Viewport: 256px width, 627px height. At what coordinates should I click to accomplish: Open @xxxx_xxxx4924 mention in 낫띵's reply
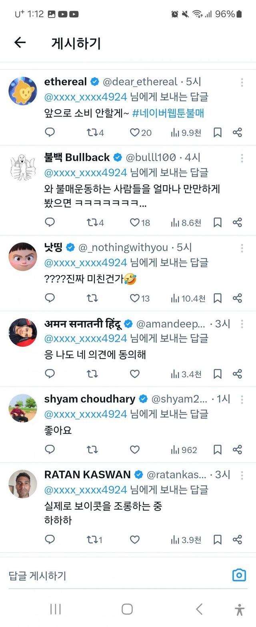coord(86,263)
